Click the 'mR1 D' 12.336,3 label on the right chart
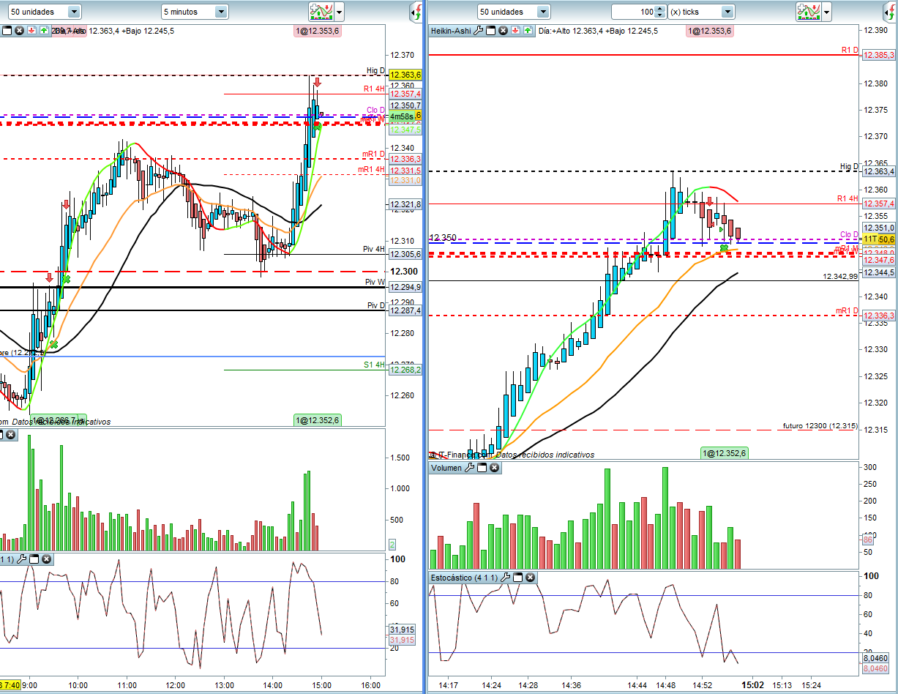The image size is (898, 694). pyautogui.click(x=880, y=316)
